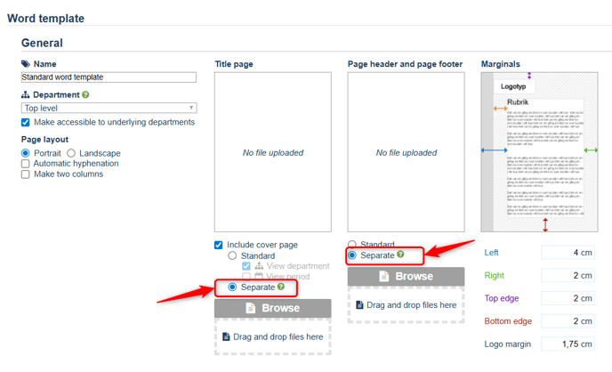612x372 pixels.
Task: Click the tag icon next to Name
Action: (x=25, y=64)
